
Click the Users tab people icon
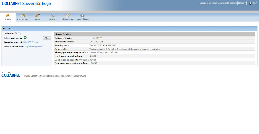click(38, 16)
